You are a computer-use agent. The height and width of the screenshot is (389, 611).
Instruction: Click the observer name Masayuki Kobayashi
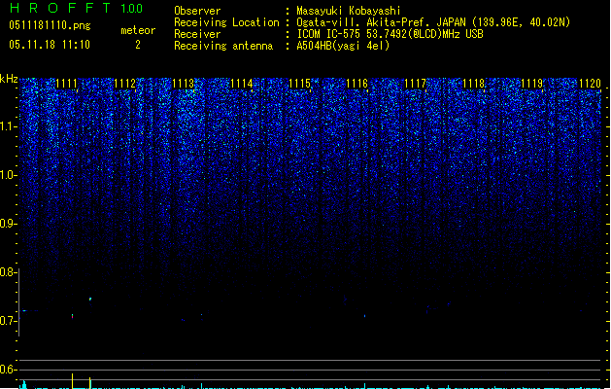pyautogui.click(x=349, y=11)
